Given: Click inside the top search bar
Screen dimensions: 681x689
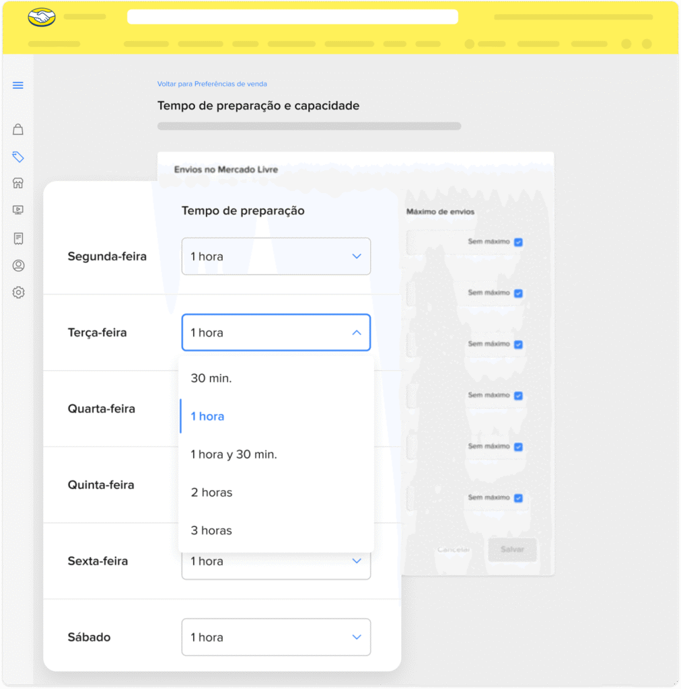Looking at the screenshot, I should (x=293, y=17).
